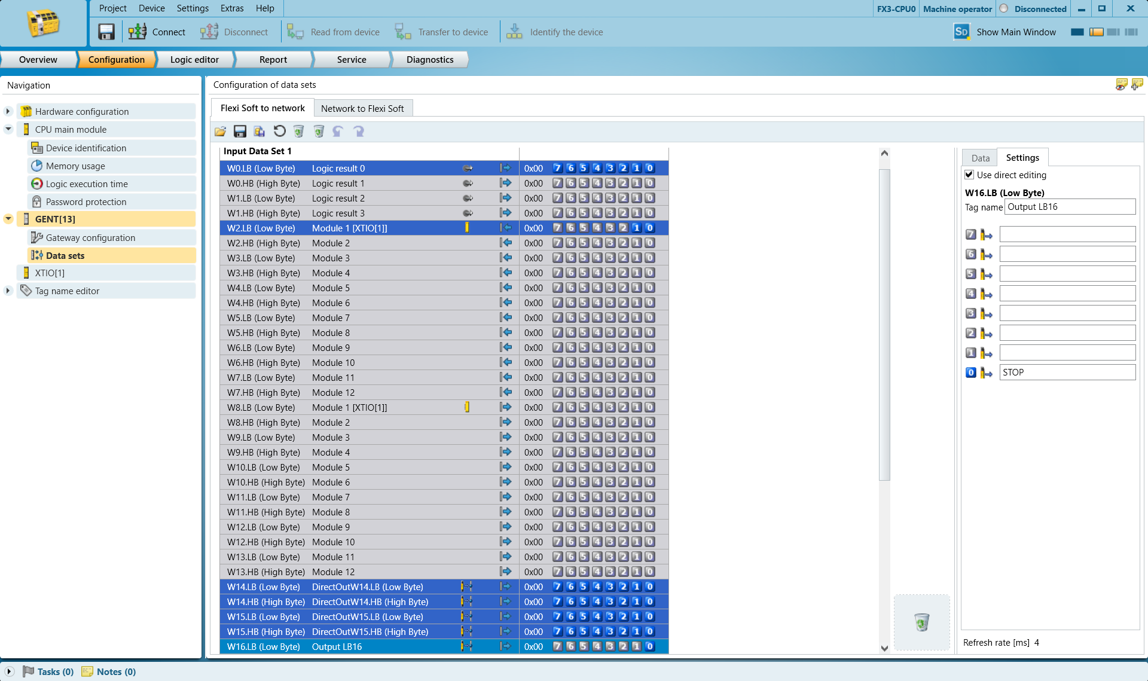Click the save project floppy disk icon
1148x681 pixels.
[106, 32]
